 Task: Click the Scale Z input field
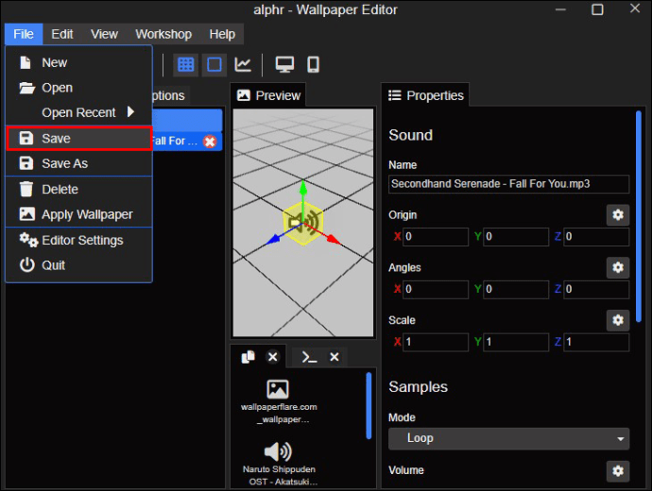click(596, 343)
